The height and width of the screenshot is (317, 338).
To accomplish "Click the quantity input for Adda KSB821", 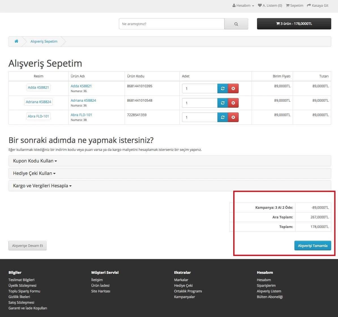I will pyautogui.click(x=200, y=88).
